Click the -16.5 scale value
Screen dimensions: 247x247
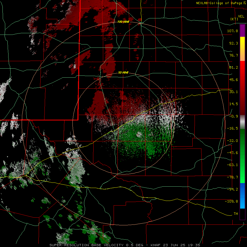(232, 128)
